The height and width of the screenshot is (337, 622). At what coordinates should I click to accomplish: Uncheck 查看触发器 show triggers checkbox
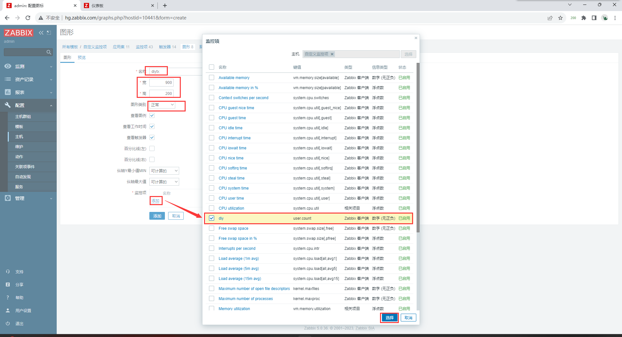click(152, 137)
